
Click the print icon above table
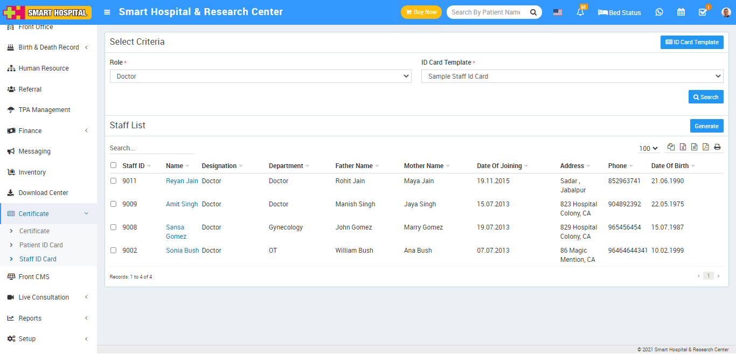[x=717, y=147]
